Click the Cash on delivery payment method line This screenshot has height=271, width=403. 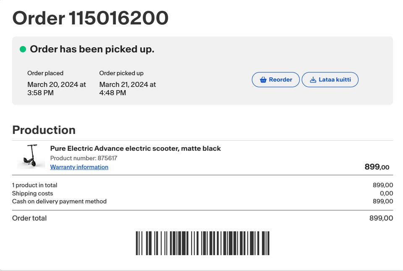point(59,201)
